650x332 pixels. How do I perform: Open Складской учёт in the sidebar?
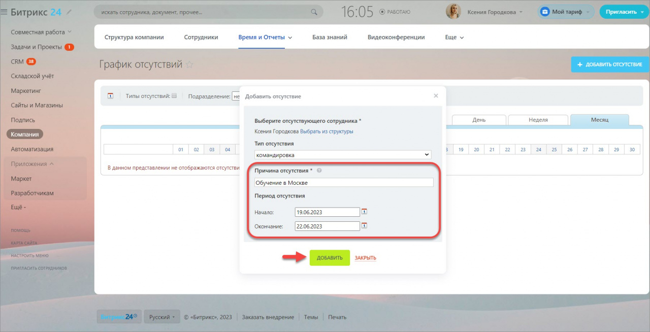click(32, 76)
